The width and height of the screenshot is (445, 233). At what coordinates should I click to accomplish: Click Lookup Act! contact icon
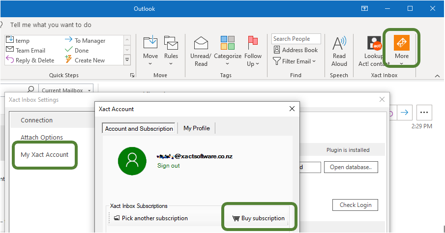[x=374, y=43]
